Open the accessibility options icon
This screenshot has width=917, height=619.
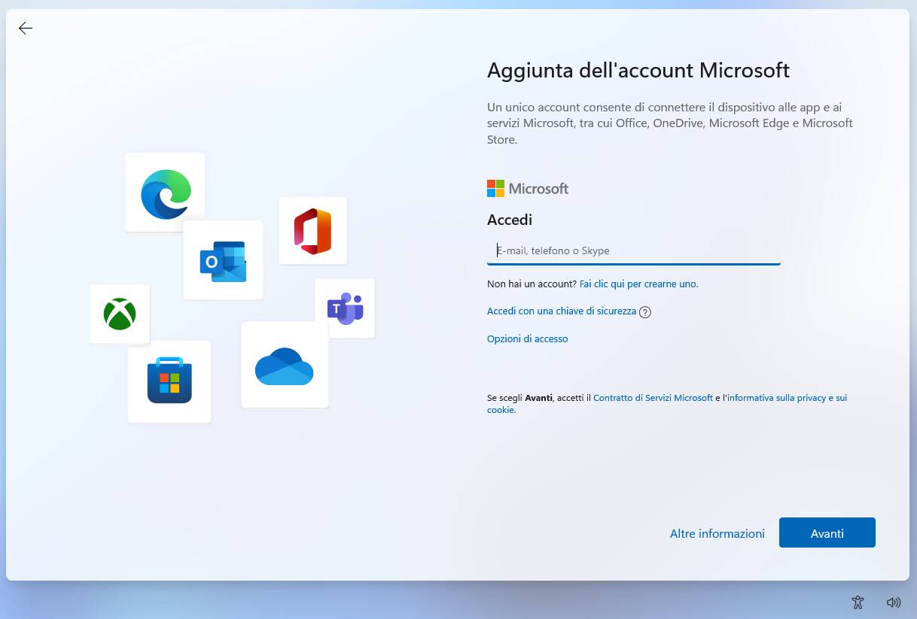[x=858, y=602]
